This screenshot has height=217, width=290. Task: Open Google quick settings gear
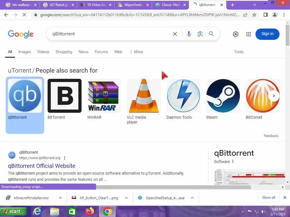(235, 34)
